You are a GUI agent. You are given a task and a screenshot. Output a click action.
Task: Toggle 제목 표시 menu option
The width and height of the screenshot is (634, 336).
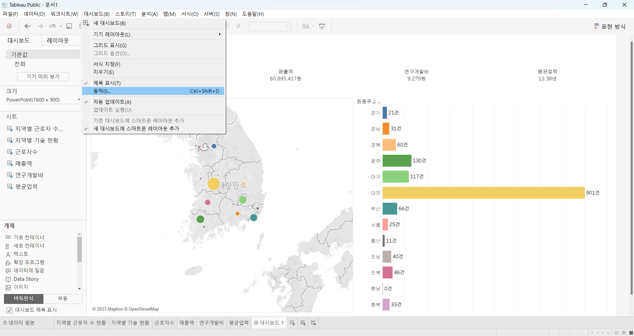pyautogui.click(x=154, y=83)
